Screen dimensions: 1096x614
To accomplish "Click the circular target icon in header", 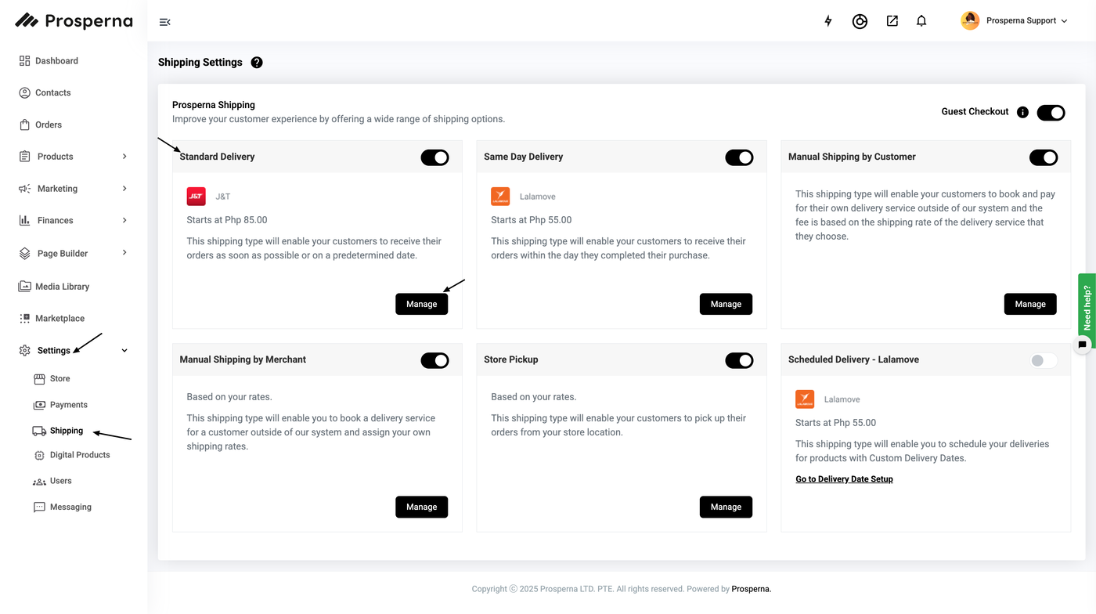I will pyautogui.click(x=860, y=21).
